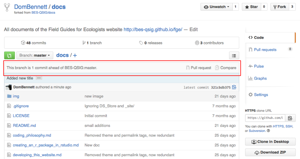300x159 pixels.
Task: Switch clone URL to SSH
Action: pyautogui.click(x=289, y=126)
